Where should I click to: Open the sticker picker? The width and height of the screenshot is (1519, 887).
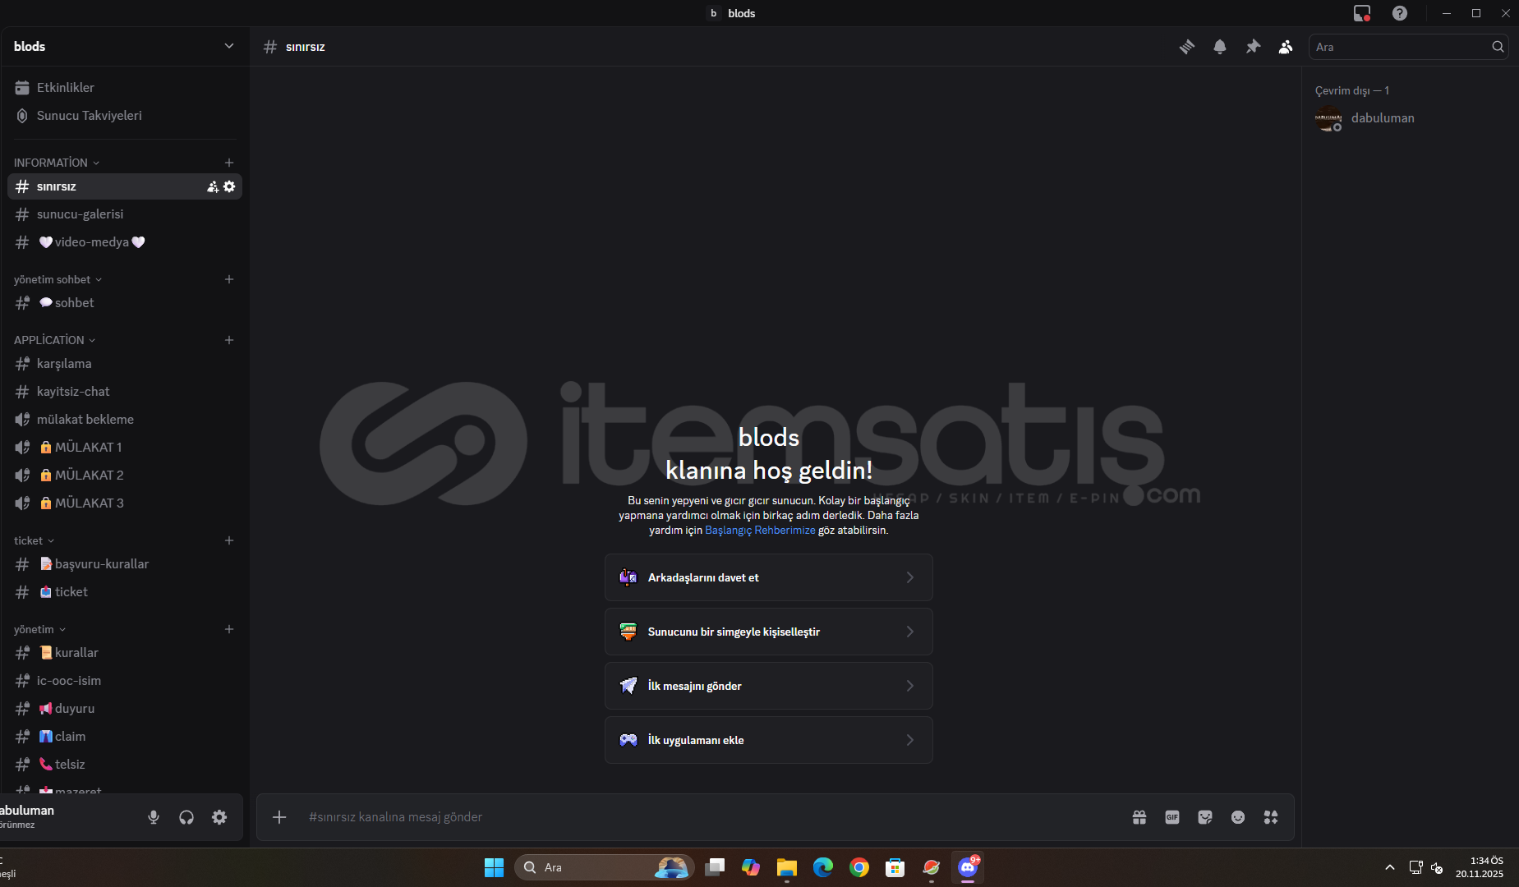[1205, 817]
